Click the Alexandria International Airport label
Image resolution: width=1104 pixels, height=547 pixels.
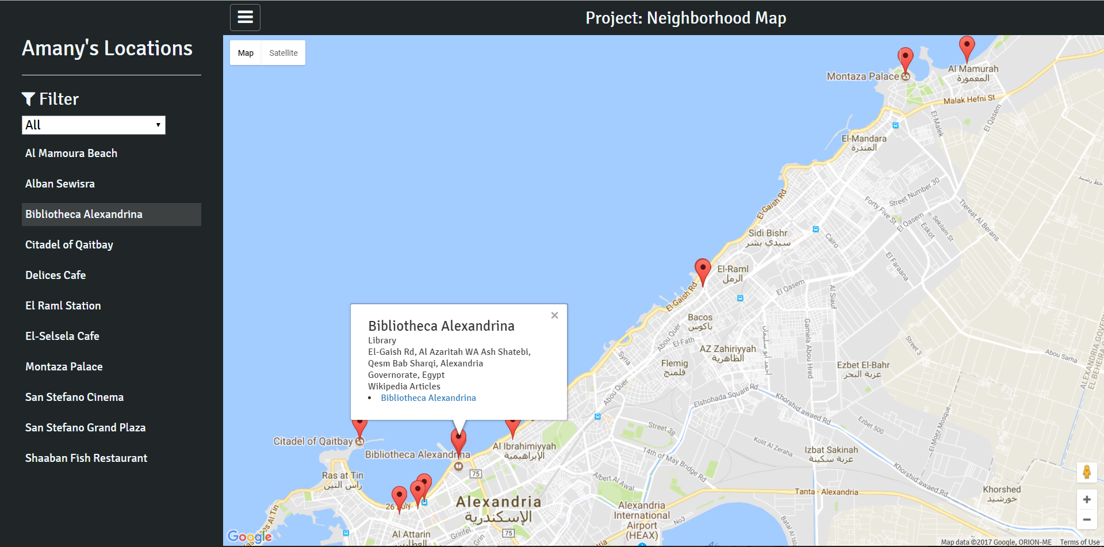(642, 521)
